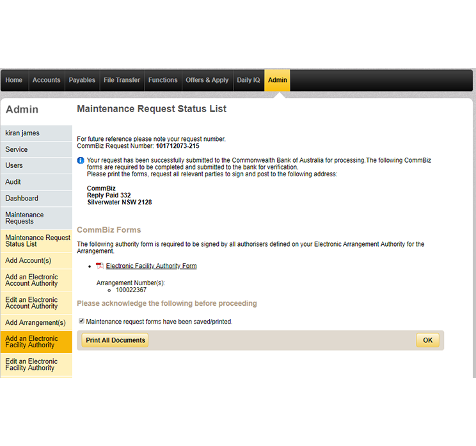Click arrangement number 100022367
476x446 pixels.
click(x=131, y=290)
